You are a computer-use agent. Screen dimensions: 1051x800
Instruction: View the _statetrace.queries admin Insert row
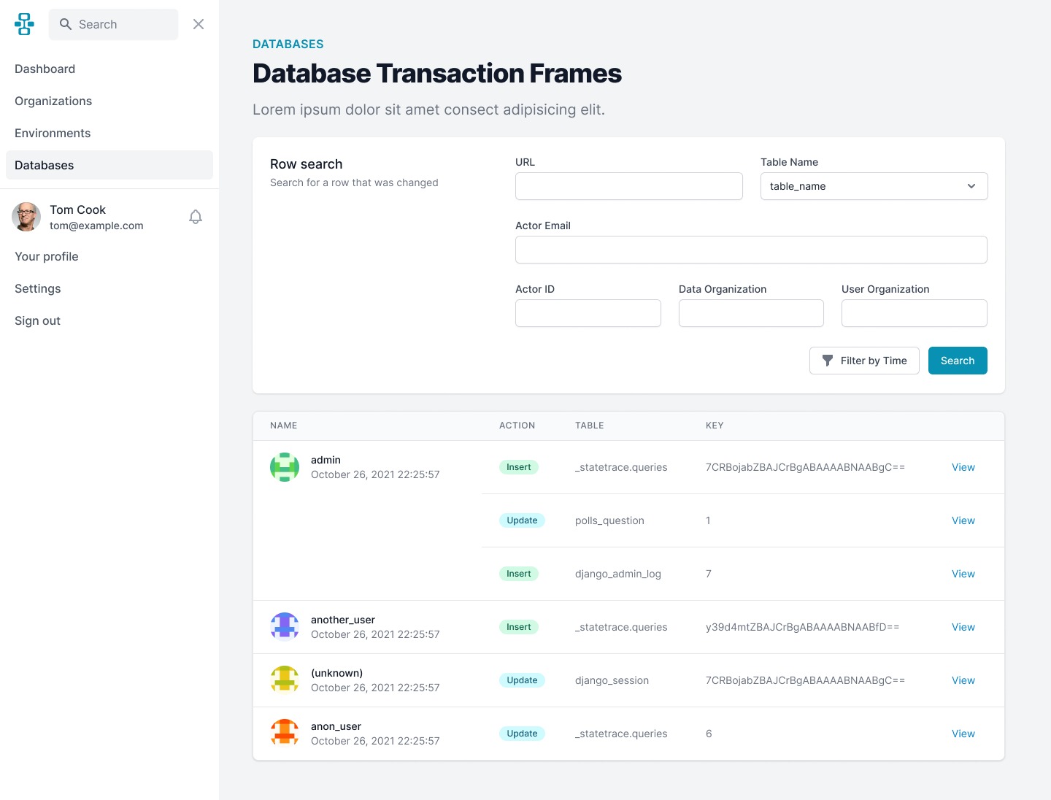point(963,467)
